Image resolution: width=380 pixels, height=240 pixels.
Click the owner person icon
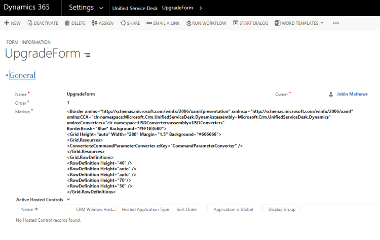point(331,94)
